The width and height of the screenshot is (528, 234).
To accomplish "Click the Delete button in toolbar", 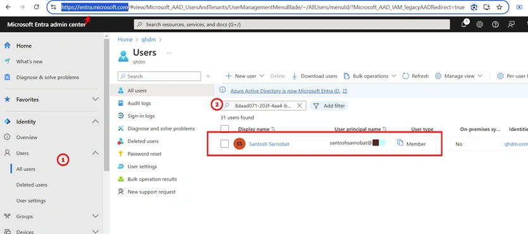I will tap(278, 76).
